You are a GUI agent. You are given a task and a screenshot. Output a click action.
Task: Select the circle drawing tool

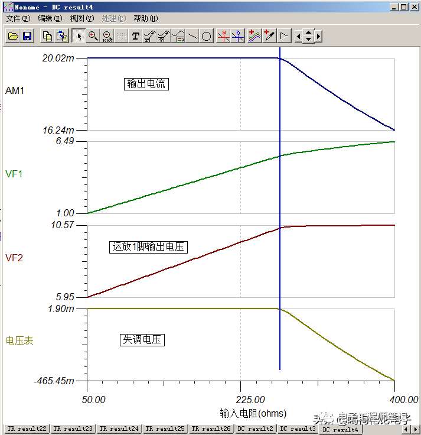point(206,36)
